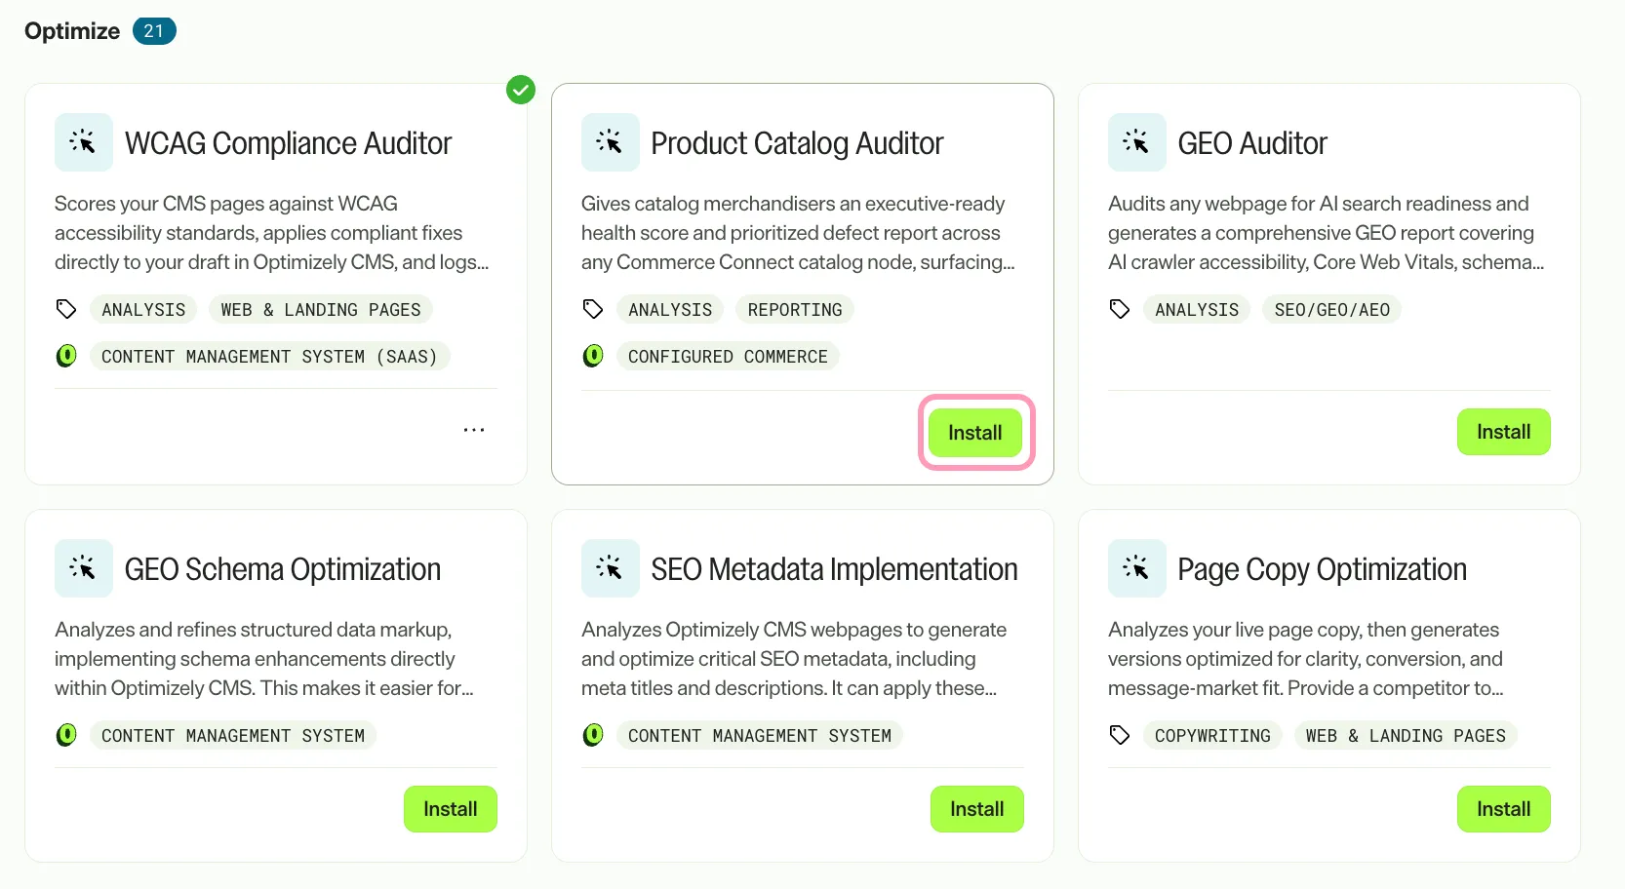The height and width of the screenshot is (889, 1625).
Task: Click the SEO/GEO/AEO tag on GEO Auditor
Action: click(1332, 309)
